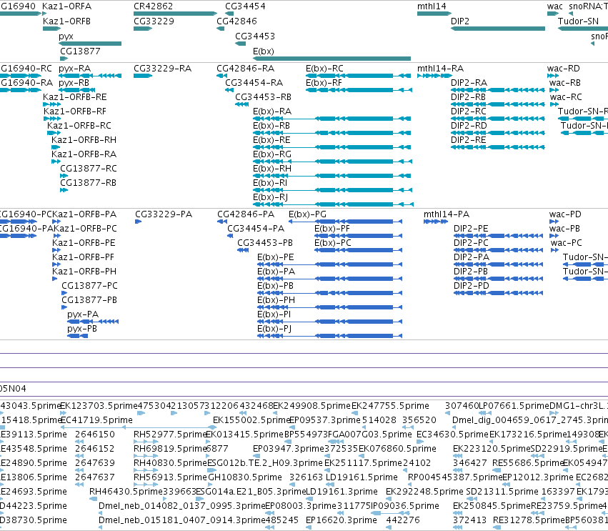Select the EK292248.5prime EST label
The image size is (608, 531).
coord(424,492)
